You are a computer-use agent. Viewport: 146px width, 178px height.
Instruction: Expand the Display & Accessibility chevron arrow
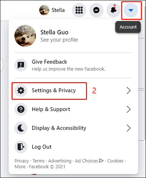128,128
